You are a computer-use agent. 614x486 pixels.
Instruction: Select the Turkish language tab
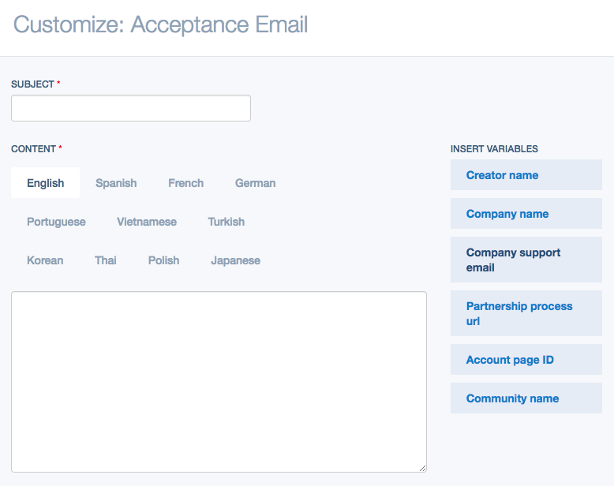click(x=227, y=222)
